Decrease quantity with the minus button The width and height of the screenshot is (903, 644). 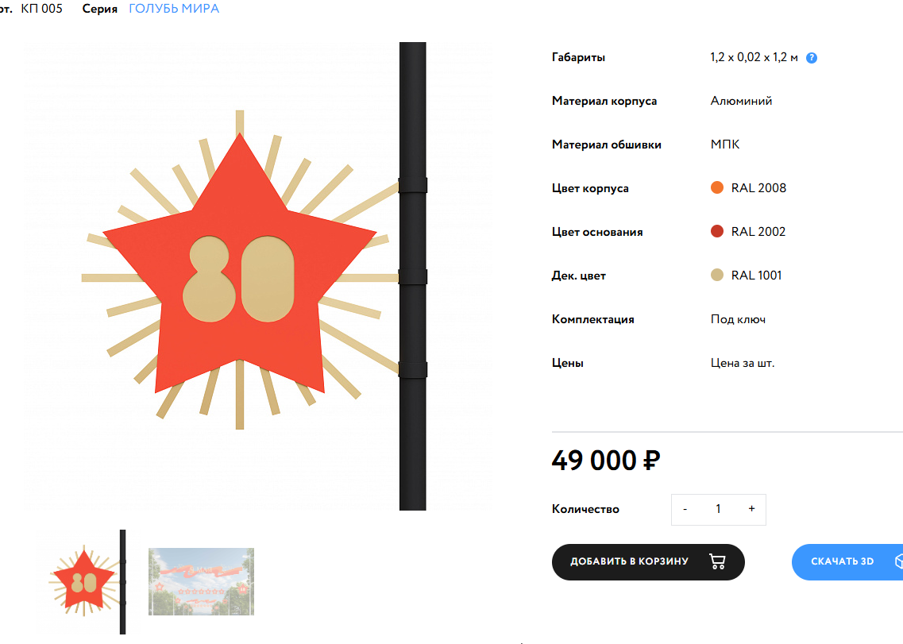click(x=685, y=509)
